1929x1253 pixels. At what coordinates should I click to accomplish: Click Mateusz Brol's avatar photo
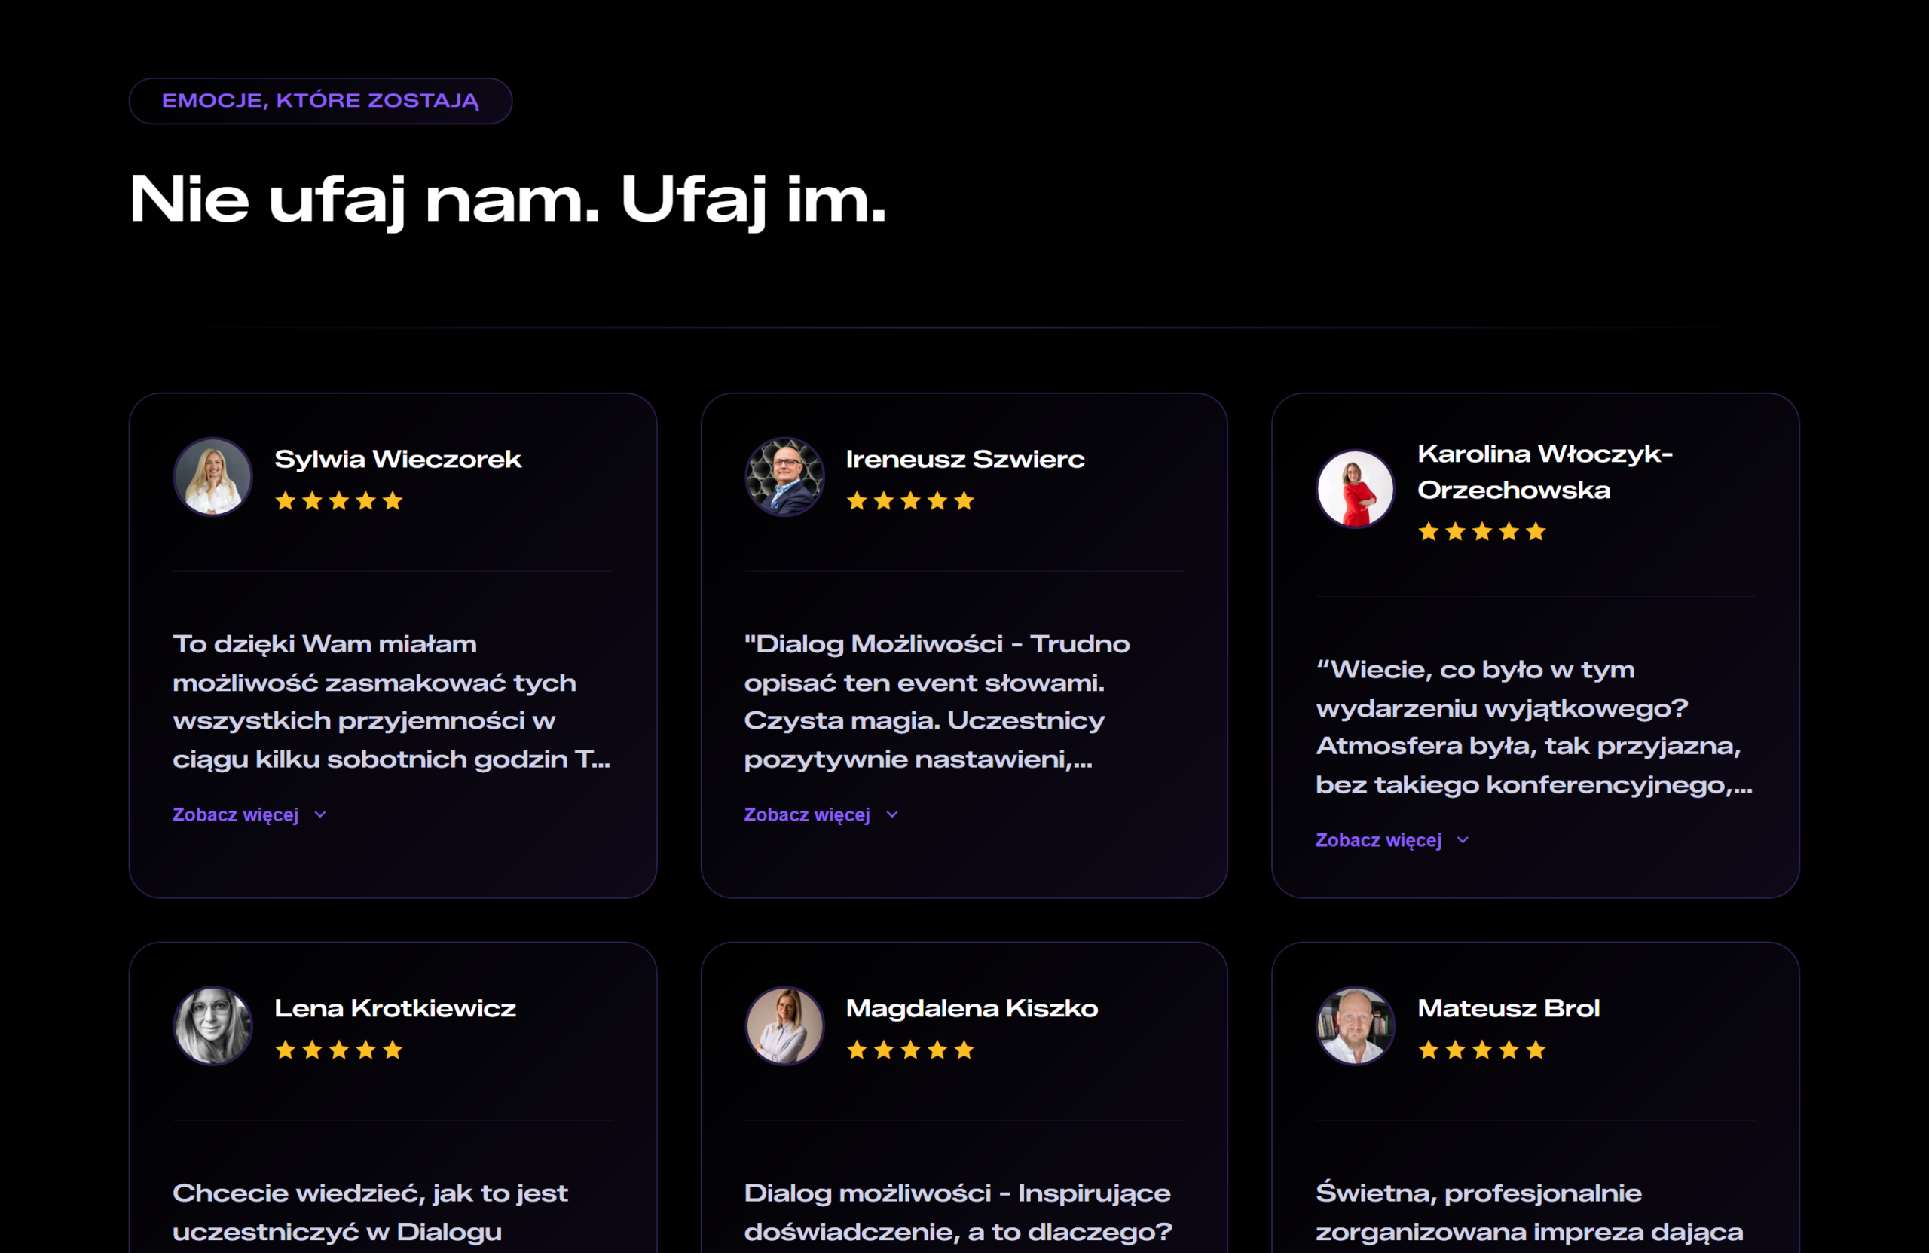tap(1355, 1025)
